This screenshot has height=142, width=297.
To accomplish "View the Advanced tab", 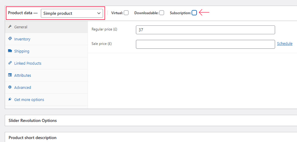I will click(x=46, y=87).
